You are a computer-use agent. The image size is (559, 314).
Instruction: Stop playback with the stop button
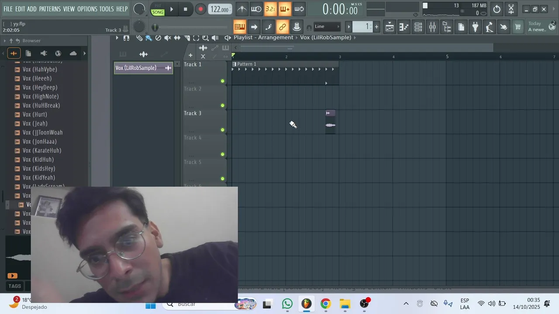[185, 9]
